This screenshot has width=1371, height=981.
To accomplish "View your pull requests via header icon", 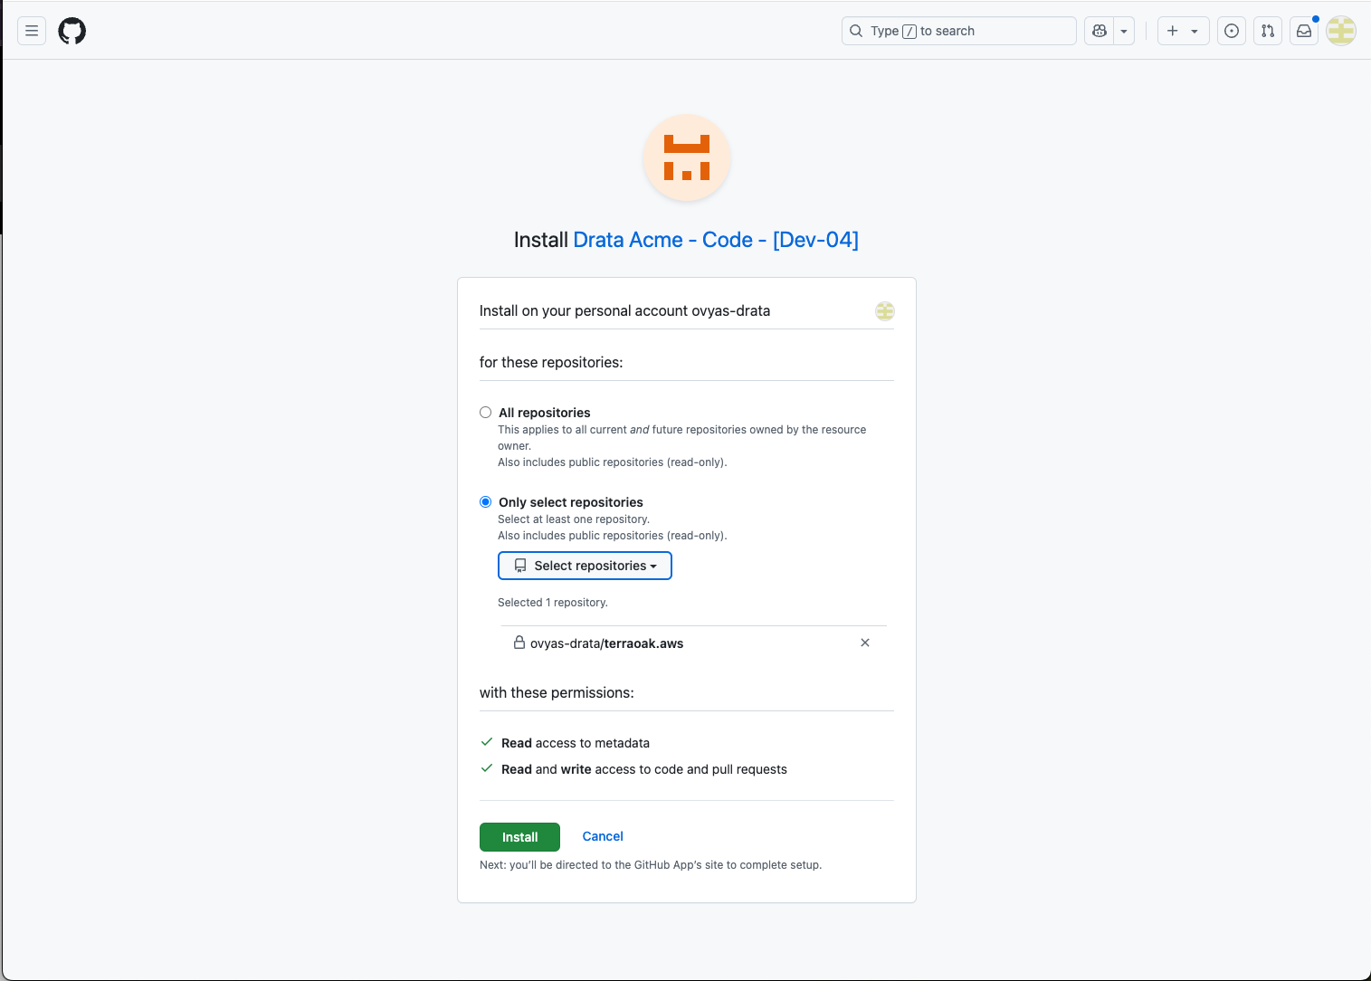I will pos(1268,31).
